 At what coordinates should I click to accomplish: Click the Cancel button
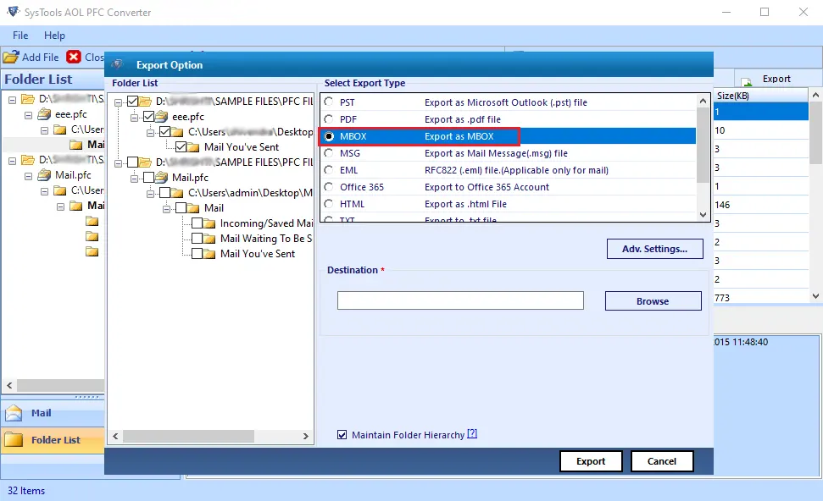(661, 461)
